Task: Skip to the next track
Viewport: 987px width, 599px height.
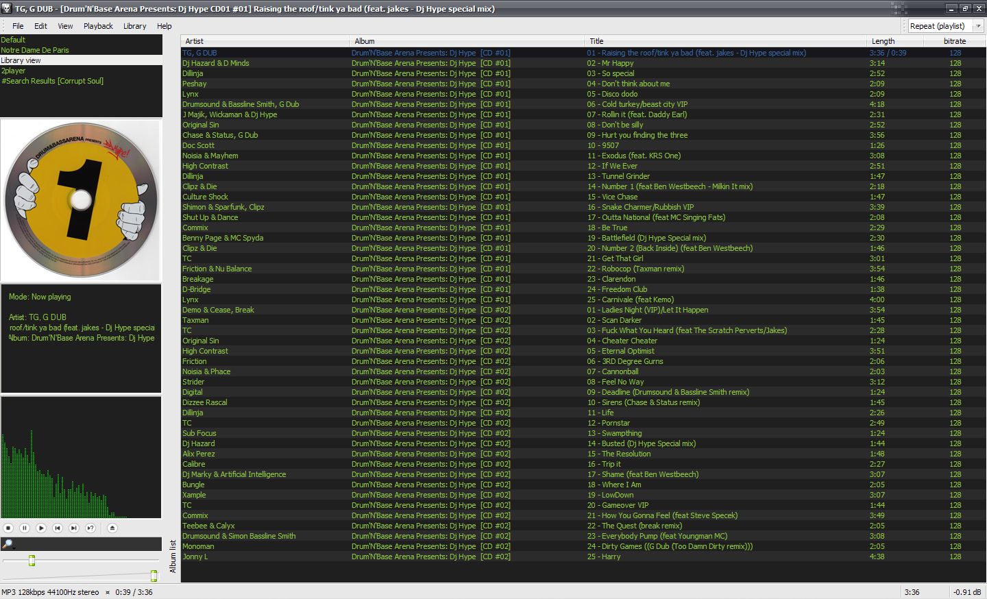Action: [74, 528]
